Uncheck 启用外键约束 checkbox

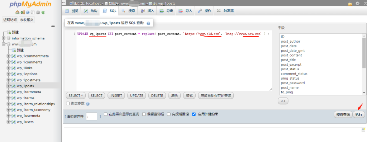pyautogui.click(x=194, y=114)
